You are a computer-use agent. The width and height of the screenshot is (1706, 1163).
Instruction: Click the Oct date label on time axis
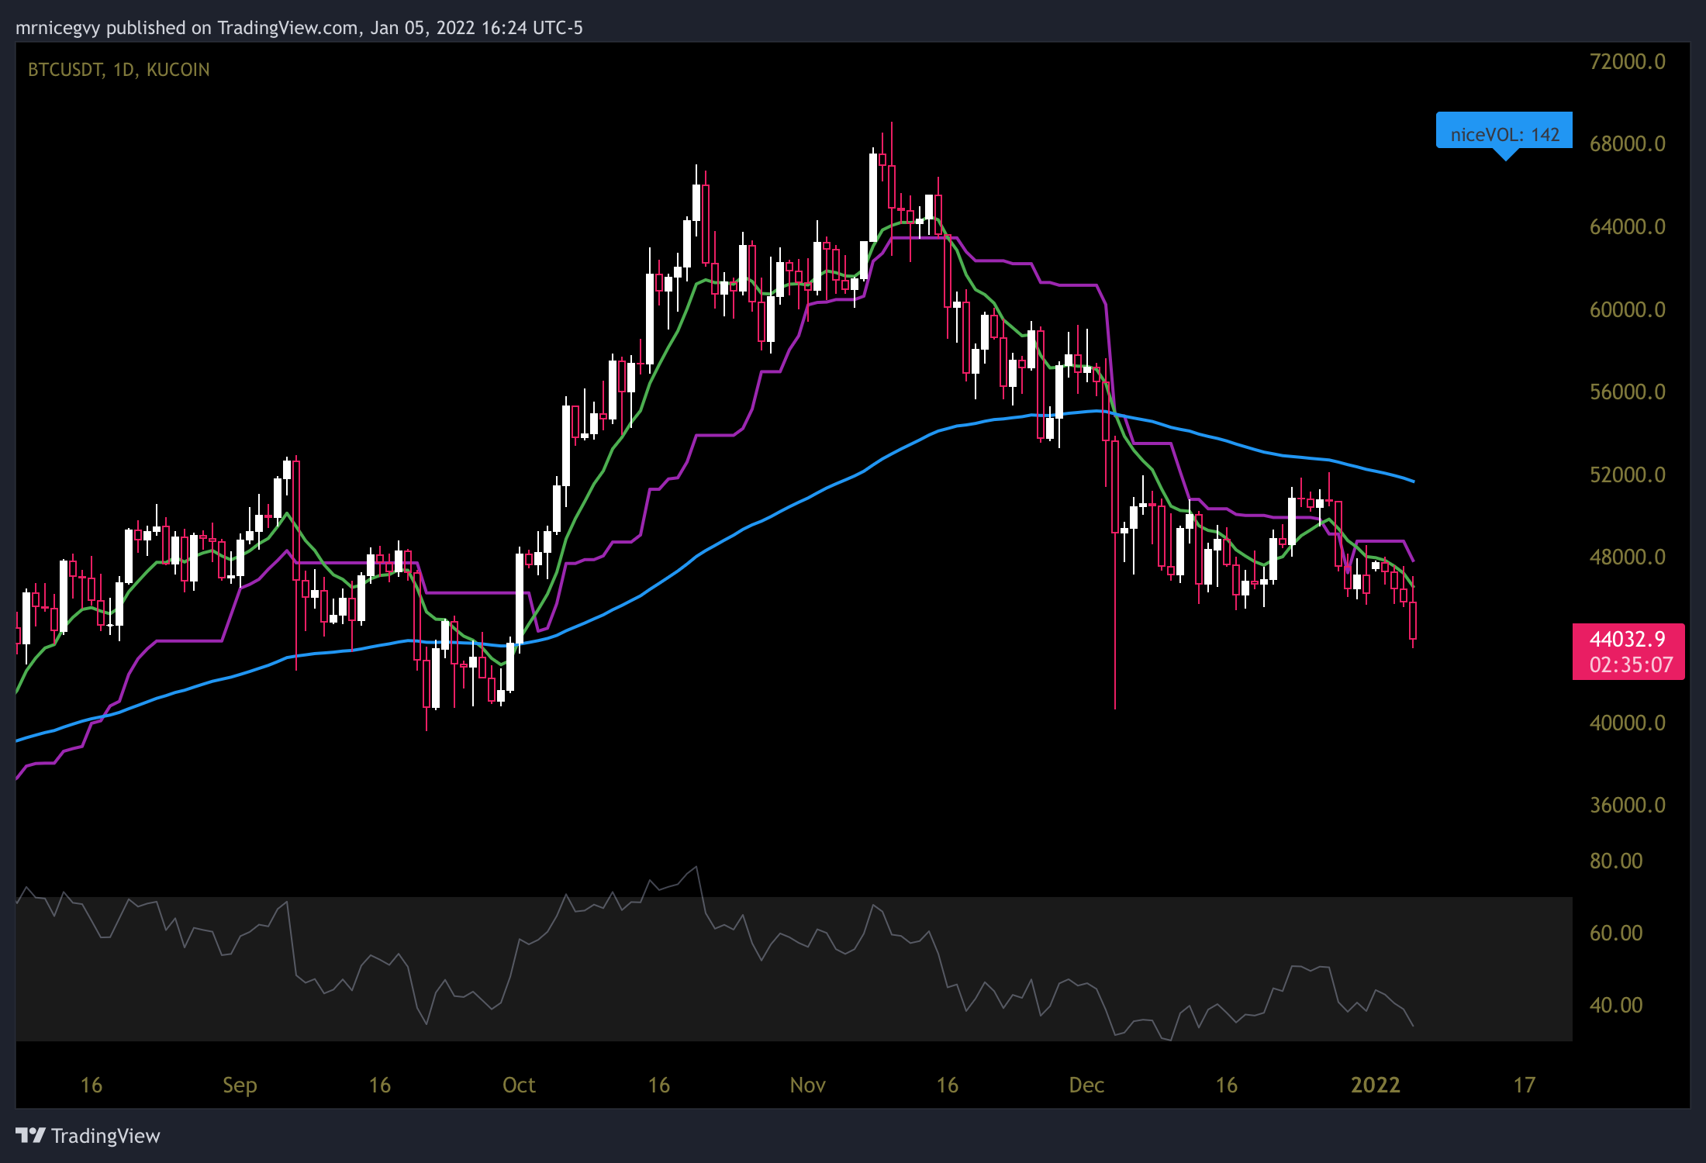[x=519, y=1085]
